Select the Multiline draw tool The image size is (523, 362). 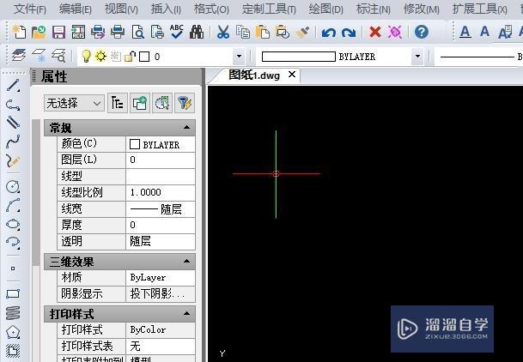coord(13,122)
